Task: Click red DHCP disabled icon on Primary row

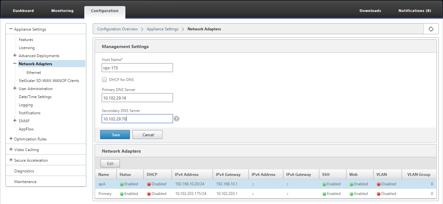Action: [x=149, y=194]
